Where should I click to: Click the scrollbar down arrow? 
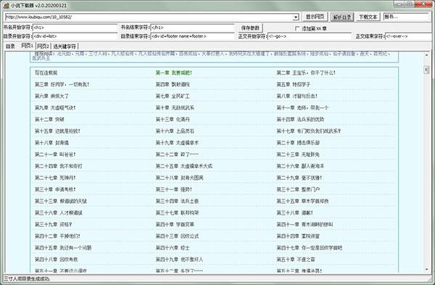[427, 269]
